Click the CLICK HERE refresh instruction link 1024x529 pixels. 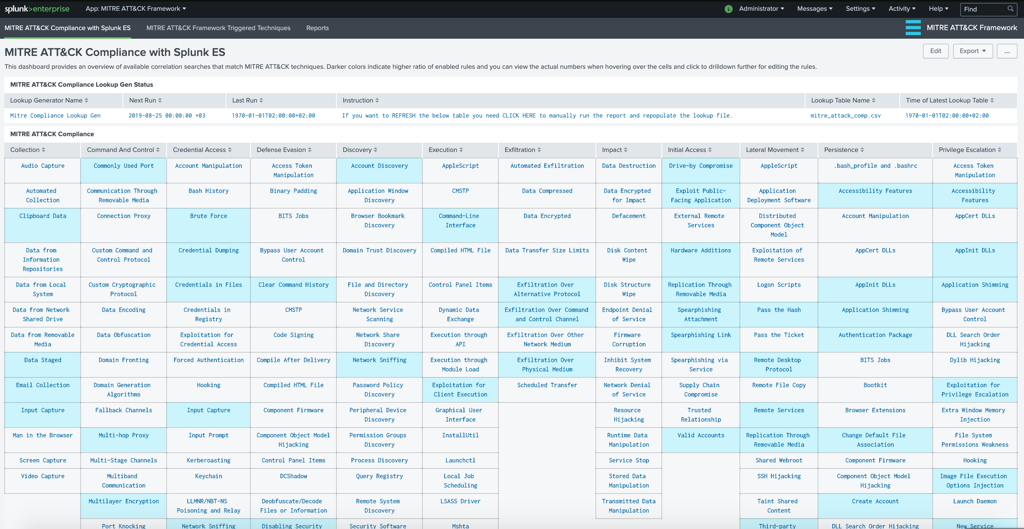(519, 115)
